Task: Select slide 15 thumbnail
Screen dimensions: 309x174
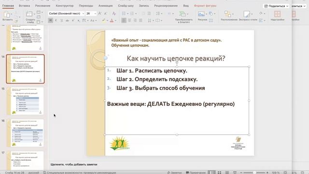Action: (x=25, y=101)
